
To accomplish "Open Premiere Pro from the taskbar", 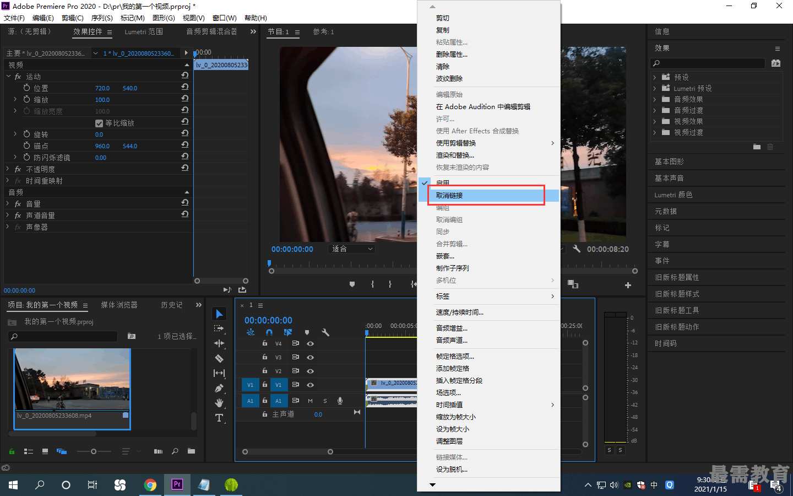I will [x=177, y=484].
